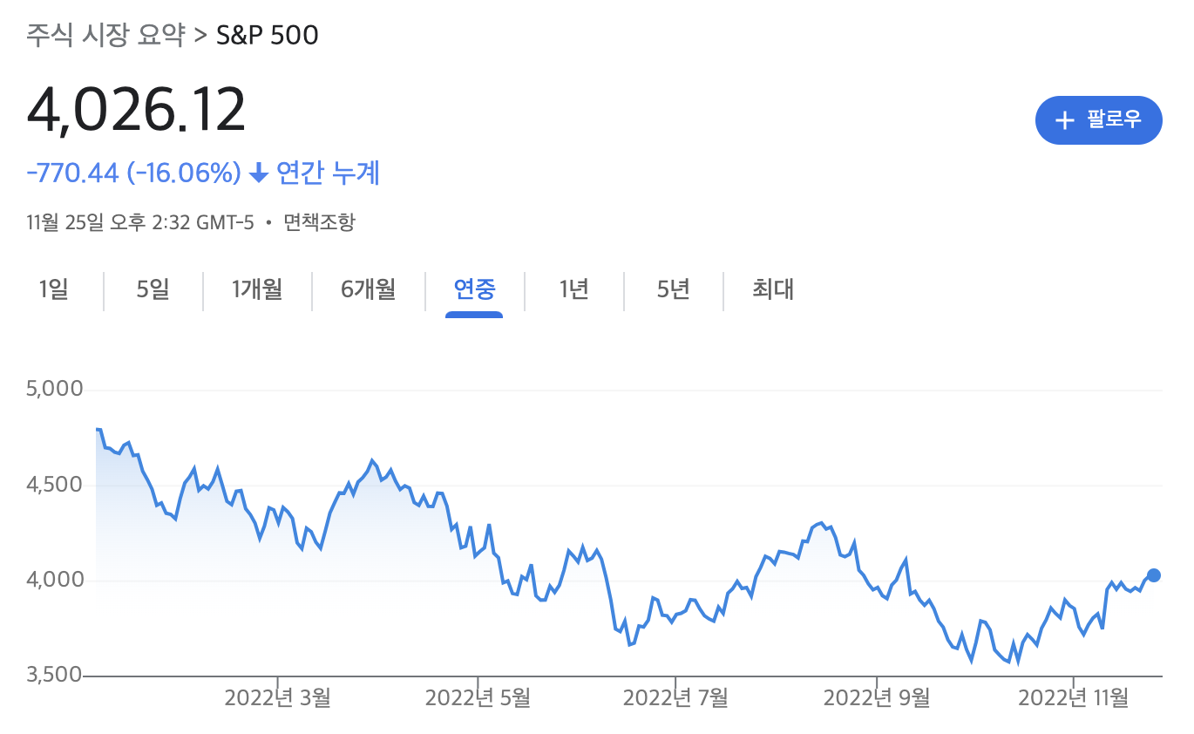Viewport: 1194px width, 734px height.
Task: Click the 2022년 5월 x-axis label
Action: pyautogui.click(x=478, y=698)
